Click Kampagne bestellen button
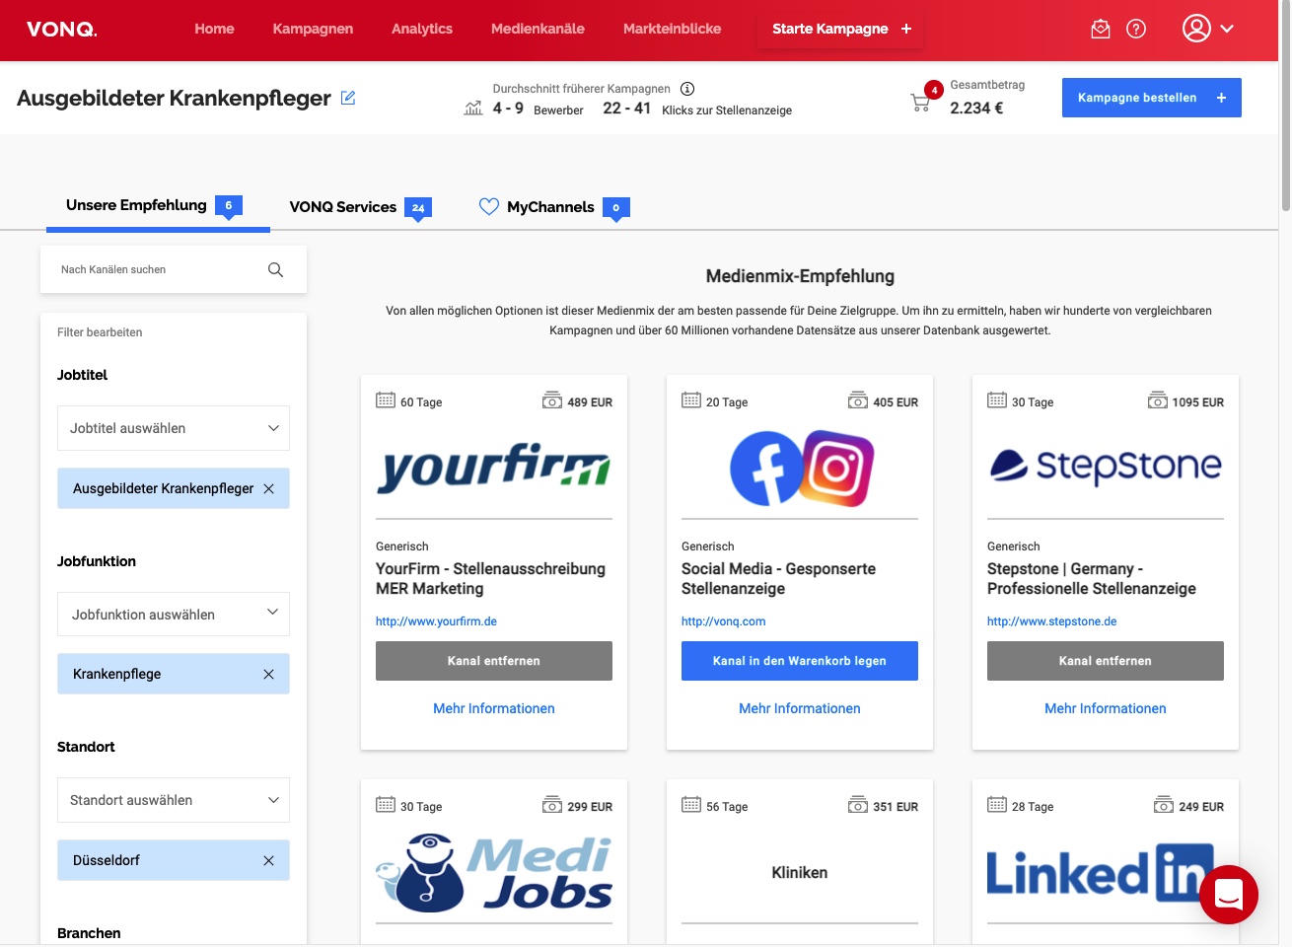1292x947 pixels. (1152, 98)
